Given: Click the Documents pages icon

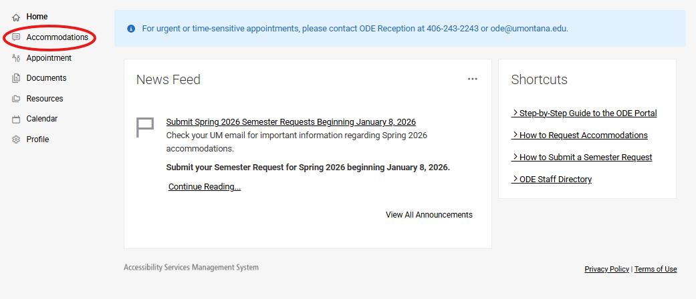Looking at the screenshot, I should pos(16,78).
